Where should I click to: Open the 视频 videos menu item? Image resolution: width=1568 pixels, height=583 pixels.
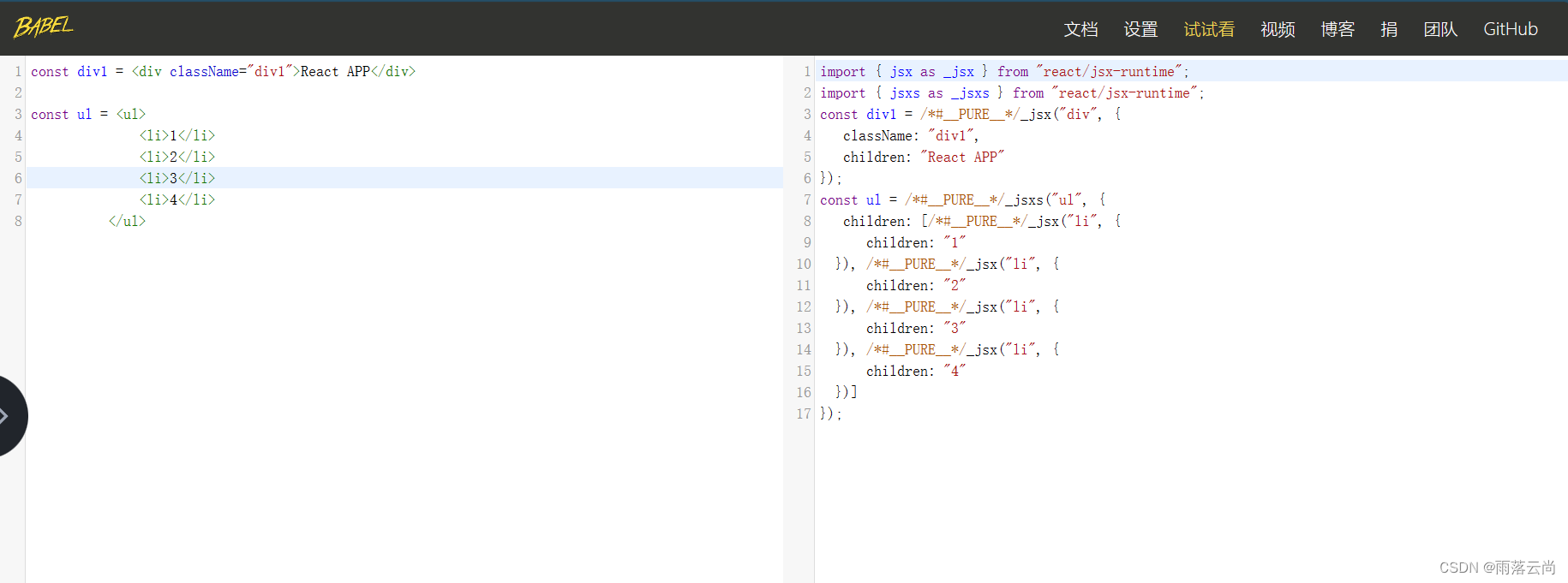[1278, 29]
